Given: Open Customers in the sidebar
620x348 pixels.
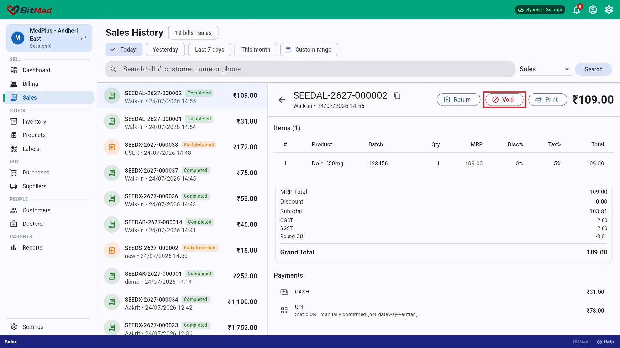Looking at the screenshot, I should pyautogui.click(x=48, y=210).
